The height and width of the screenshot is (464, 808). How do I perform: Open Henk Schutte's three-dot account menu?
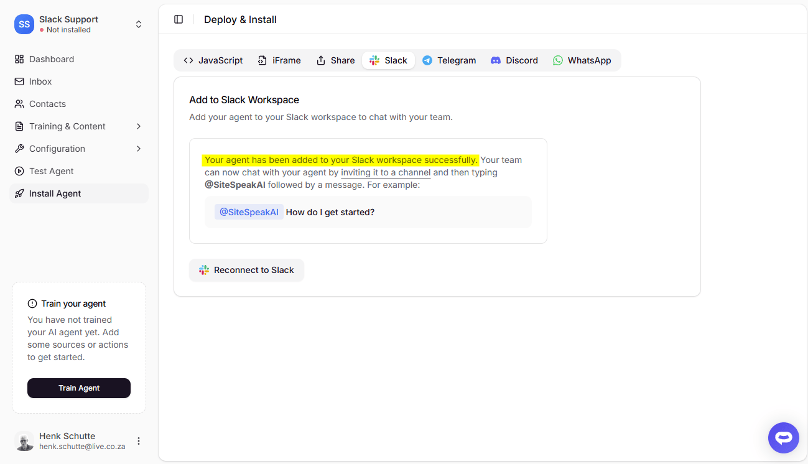139,441
